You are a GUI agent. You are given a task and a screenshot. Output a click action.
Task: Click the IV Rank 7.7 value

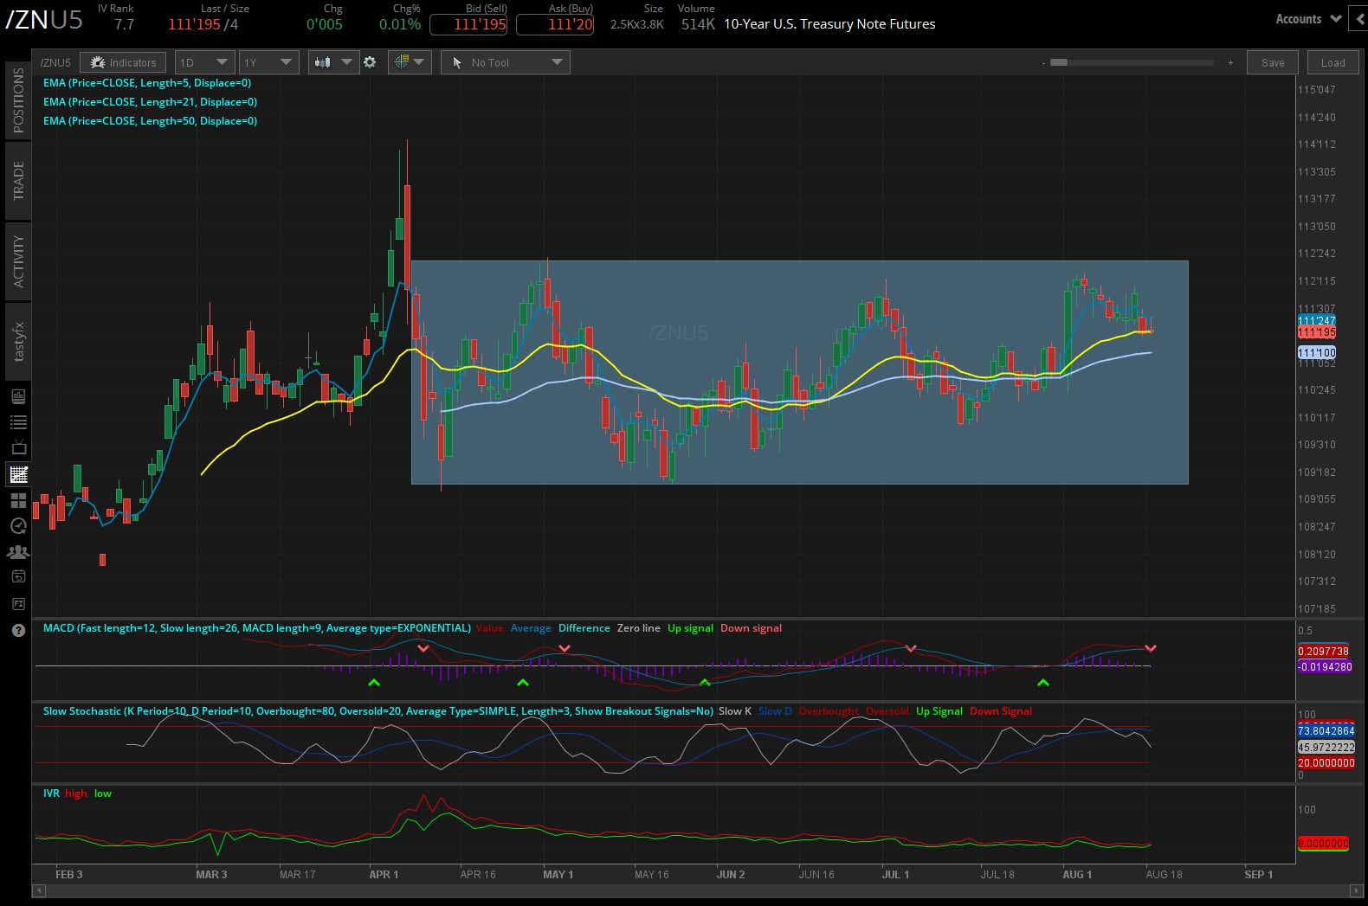pyautogui.click(x=125, y=24)
